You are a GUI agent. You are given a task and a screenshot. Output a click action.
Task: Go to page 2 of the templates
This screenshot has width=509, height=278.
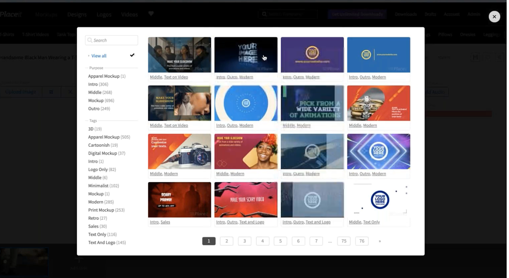coord(227,241)
